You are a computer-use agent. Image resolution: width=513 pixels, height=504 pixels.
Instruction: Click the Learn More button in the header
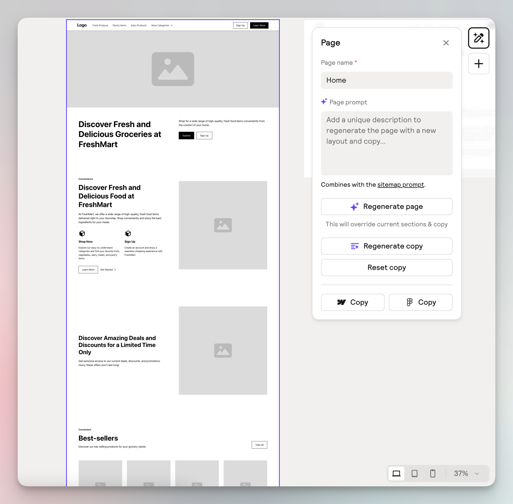click(259, 25)
